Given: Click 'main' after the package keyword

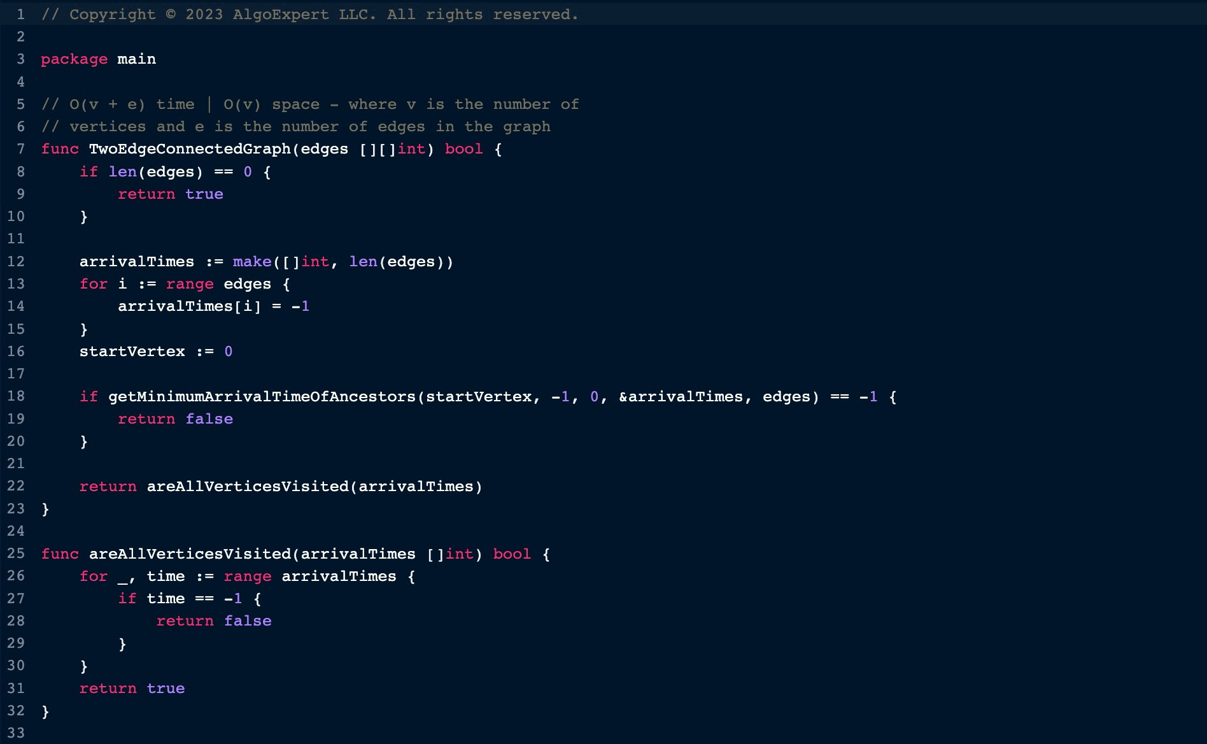Looking at the screenshot, I should click(136, 59).
